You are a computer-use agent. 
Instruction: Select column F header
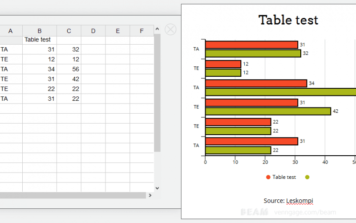[142, 31]
